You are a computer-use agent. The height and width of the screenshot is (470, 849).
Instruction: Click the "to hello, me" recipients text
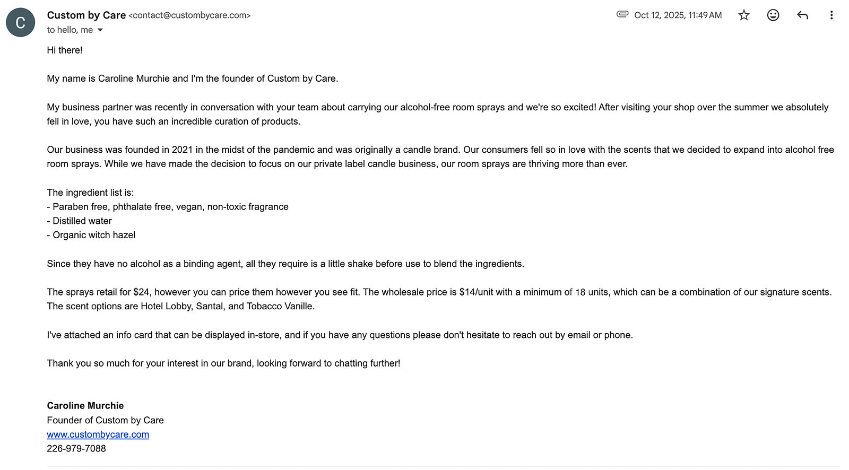pos(70,30)
